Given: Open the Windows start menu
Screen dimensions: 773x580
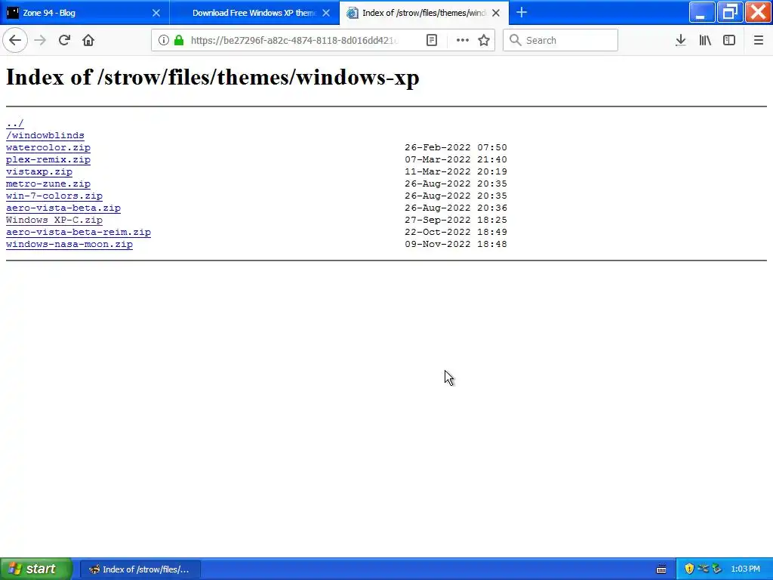Looking at the screenshot, I should click(x=36, y=569).
